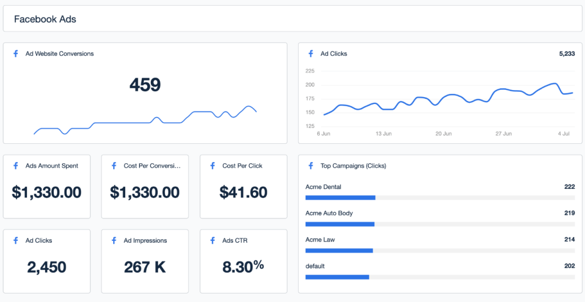Select the Acme Dental campaign name
This screenshot has width=585, height=302.
[x=323, y=187]
